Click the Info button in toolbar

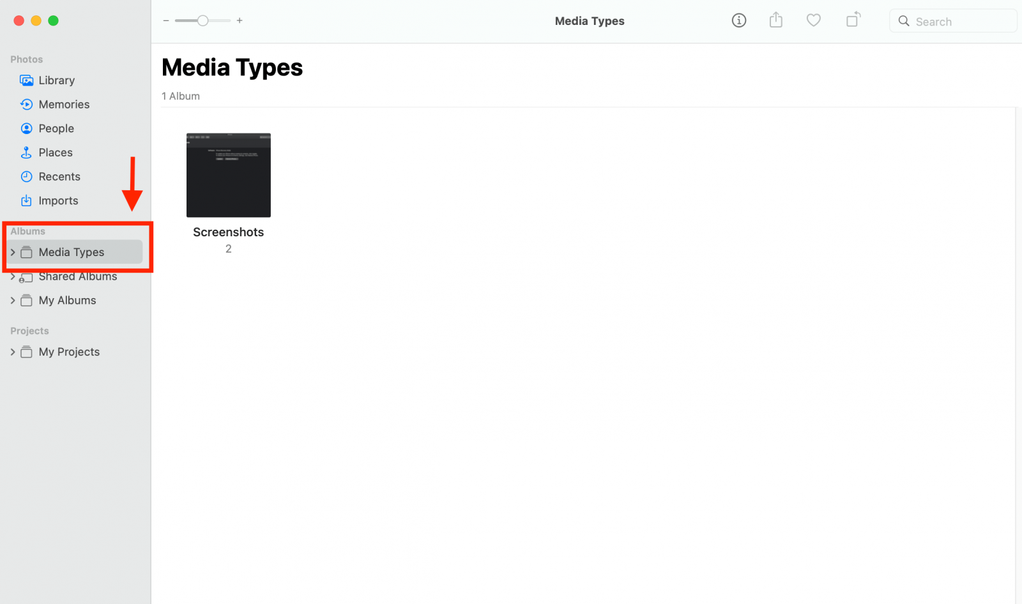738,20
